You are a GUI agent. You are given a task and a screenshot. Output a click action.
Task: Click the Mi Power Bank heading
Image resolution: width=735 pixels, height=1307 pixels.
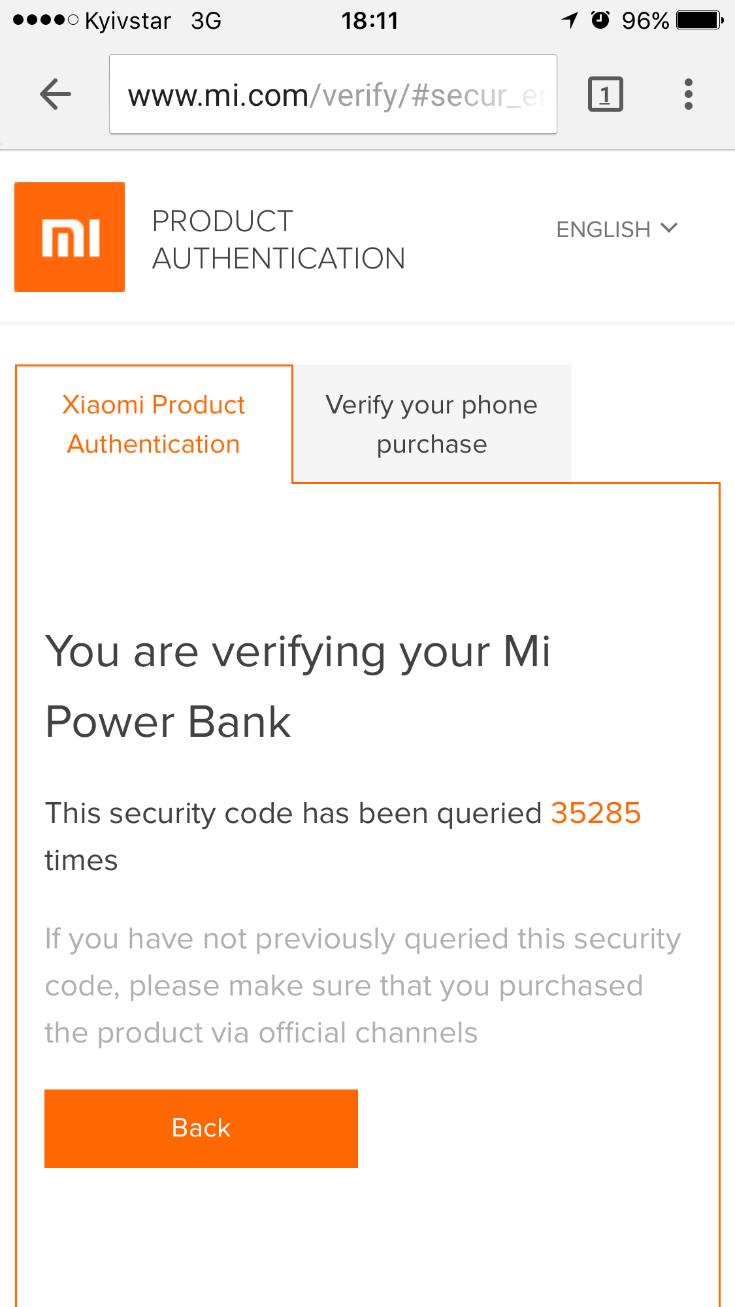click(298, 686)
